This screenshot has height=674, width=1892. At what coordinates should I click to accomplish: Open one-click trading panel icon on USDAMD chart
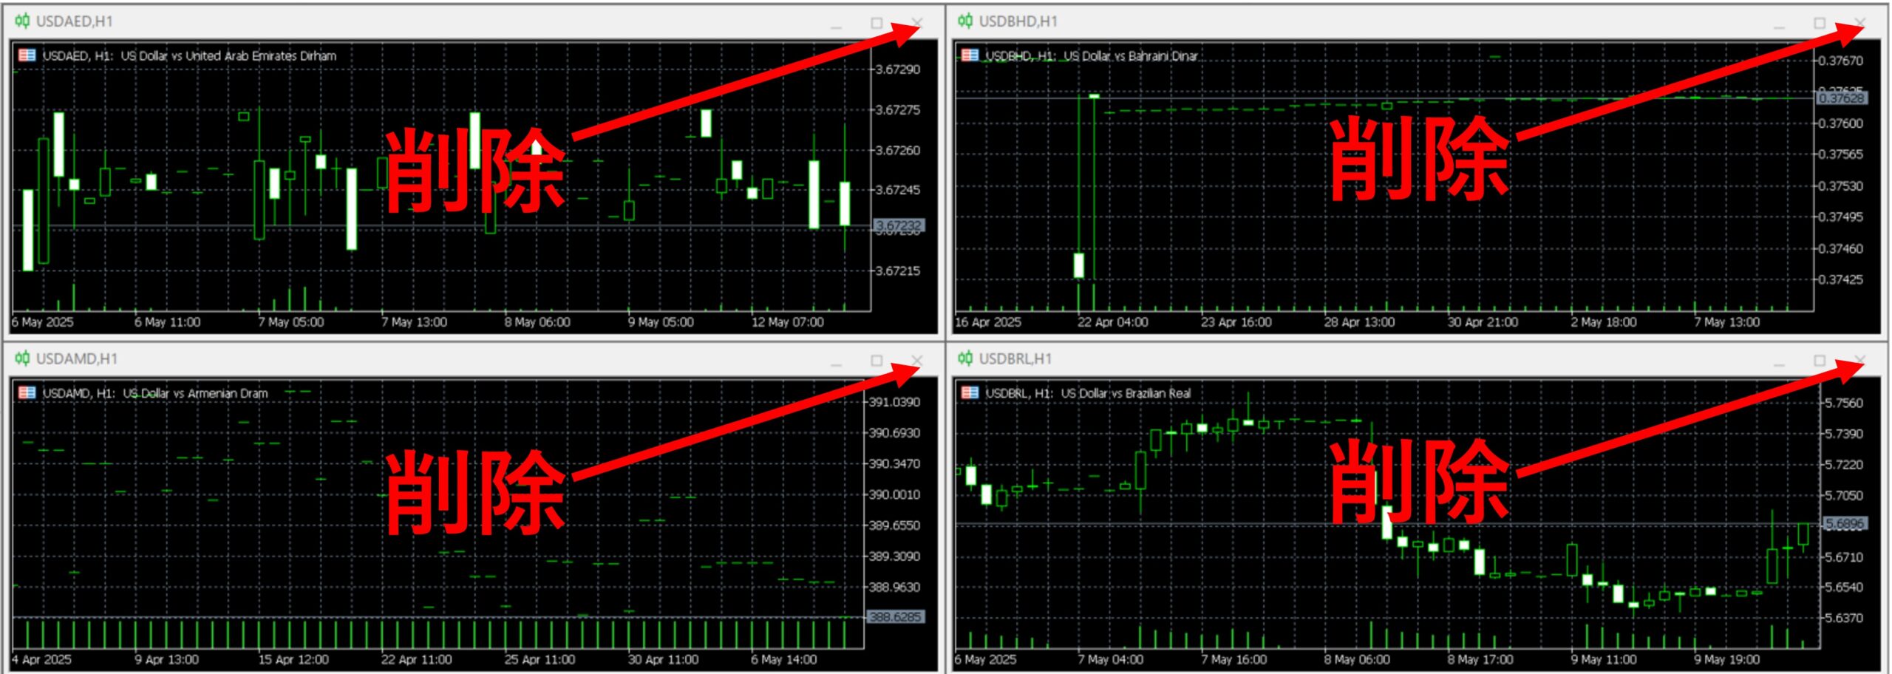point(27,392)
